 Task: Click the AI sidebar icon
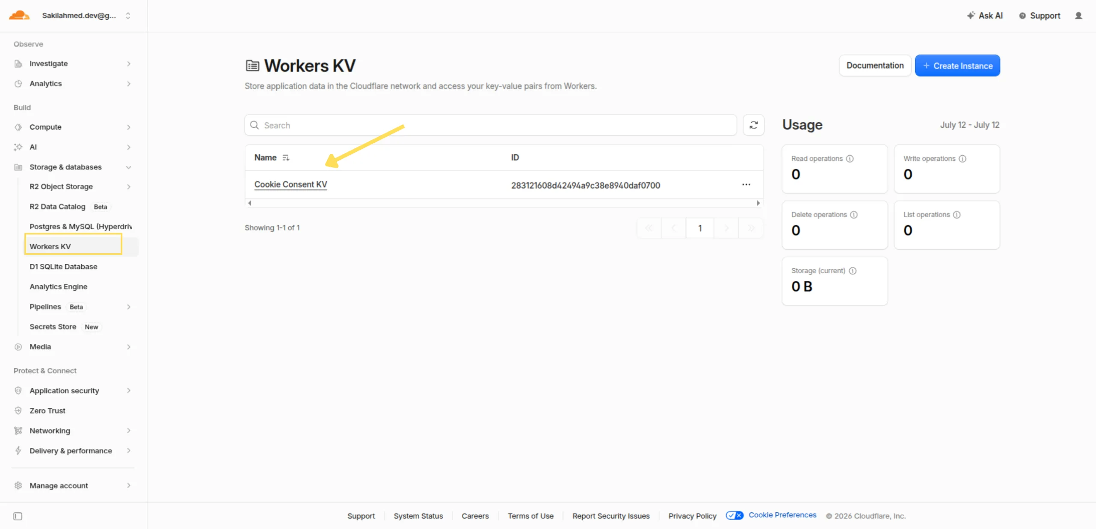click(x=18, y=147)
